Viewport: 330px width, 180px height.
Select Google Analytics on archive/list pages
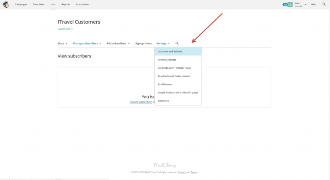[178, 92]
